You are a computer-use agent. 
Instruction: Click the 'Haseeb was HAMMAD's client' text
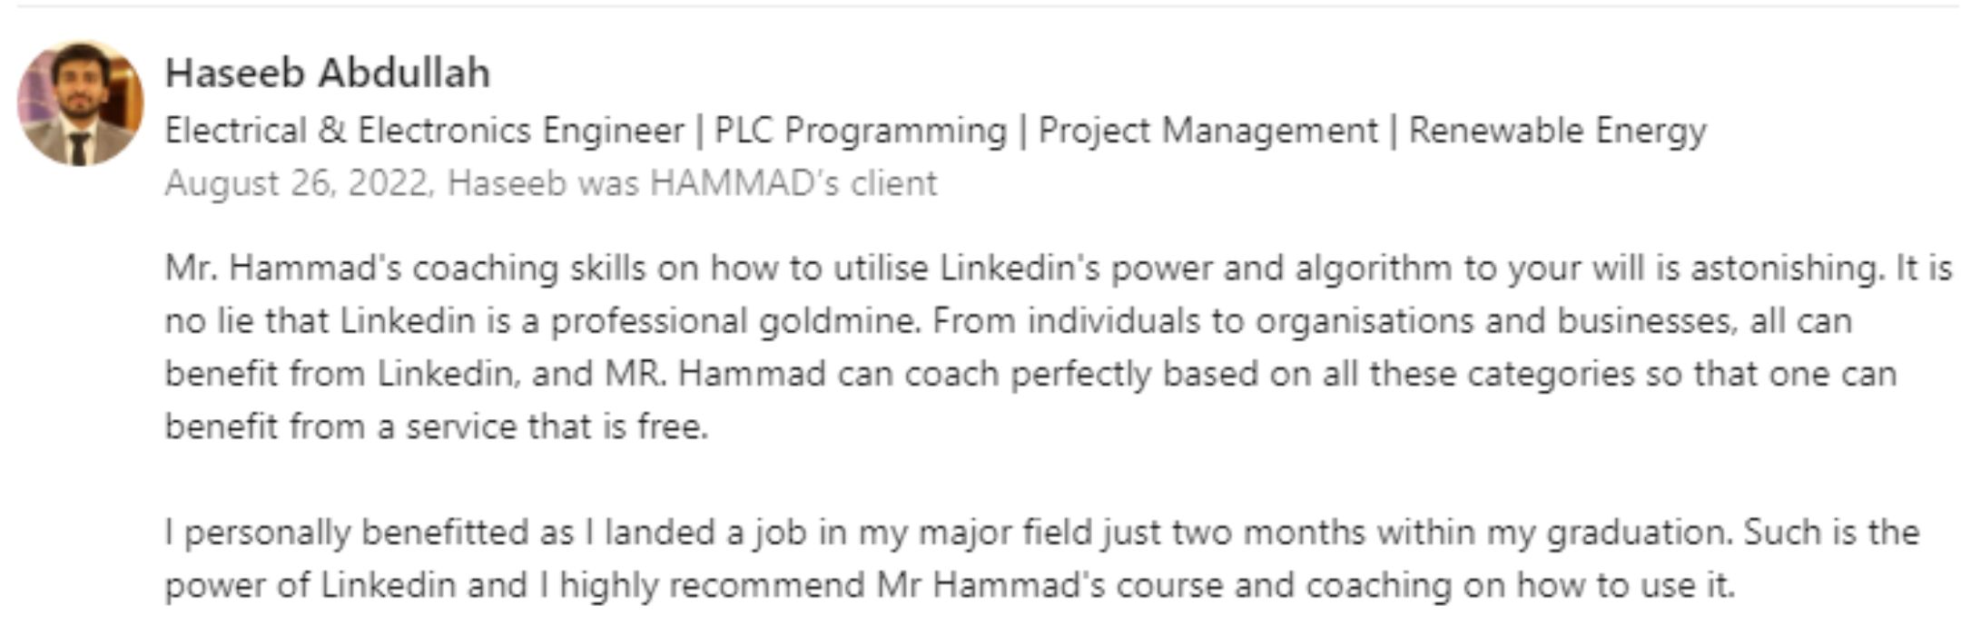692,183
